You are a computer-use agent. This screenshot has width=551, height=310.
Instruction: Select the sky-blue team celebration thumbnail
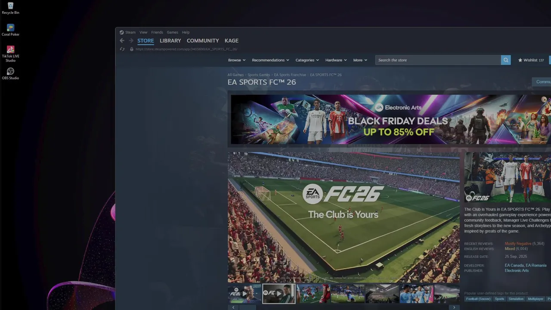pos(417,294)
